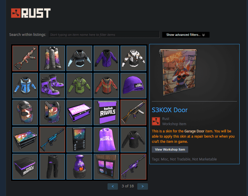Viewport: 248px width, 196px height.
Task: Select the Rustoria vest item
Action: click(52, 58)
